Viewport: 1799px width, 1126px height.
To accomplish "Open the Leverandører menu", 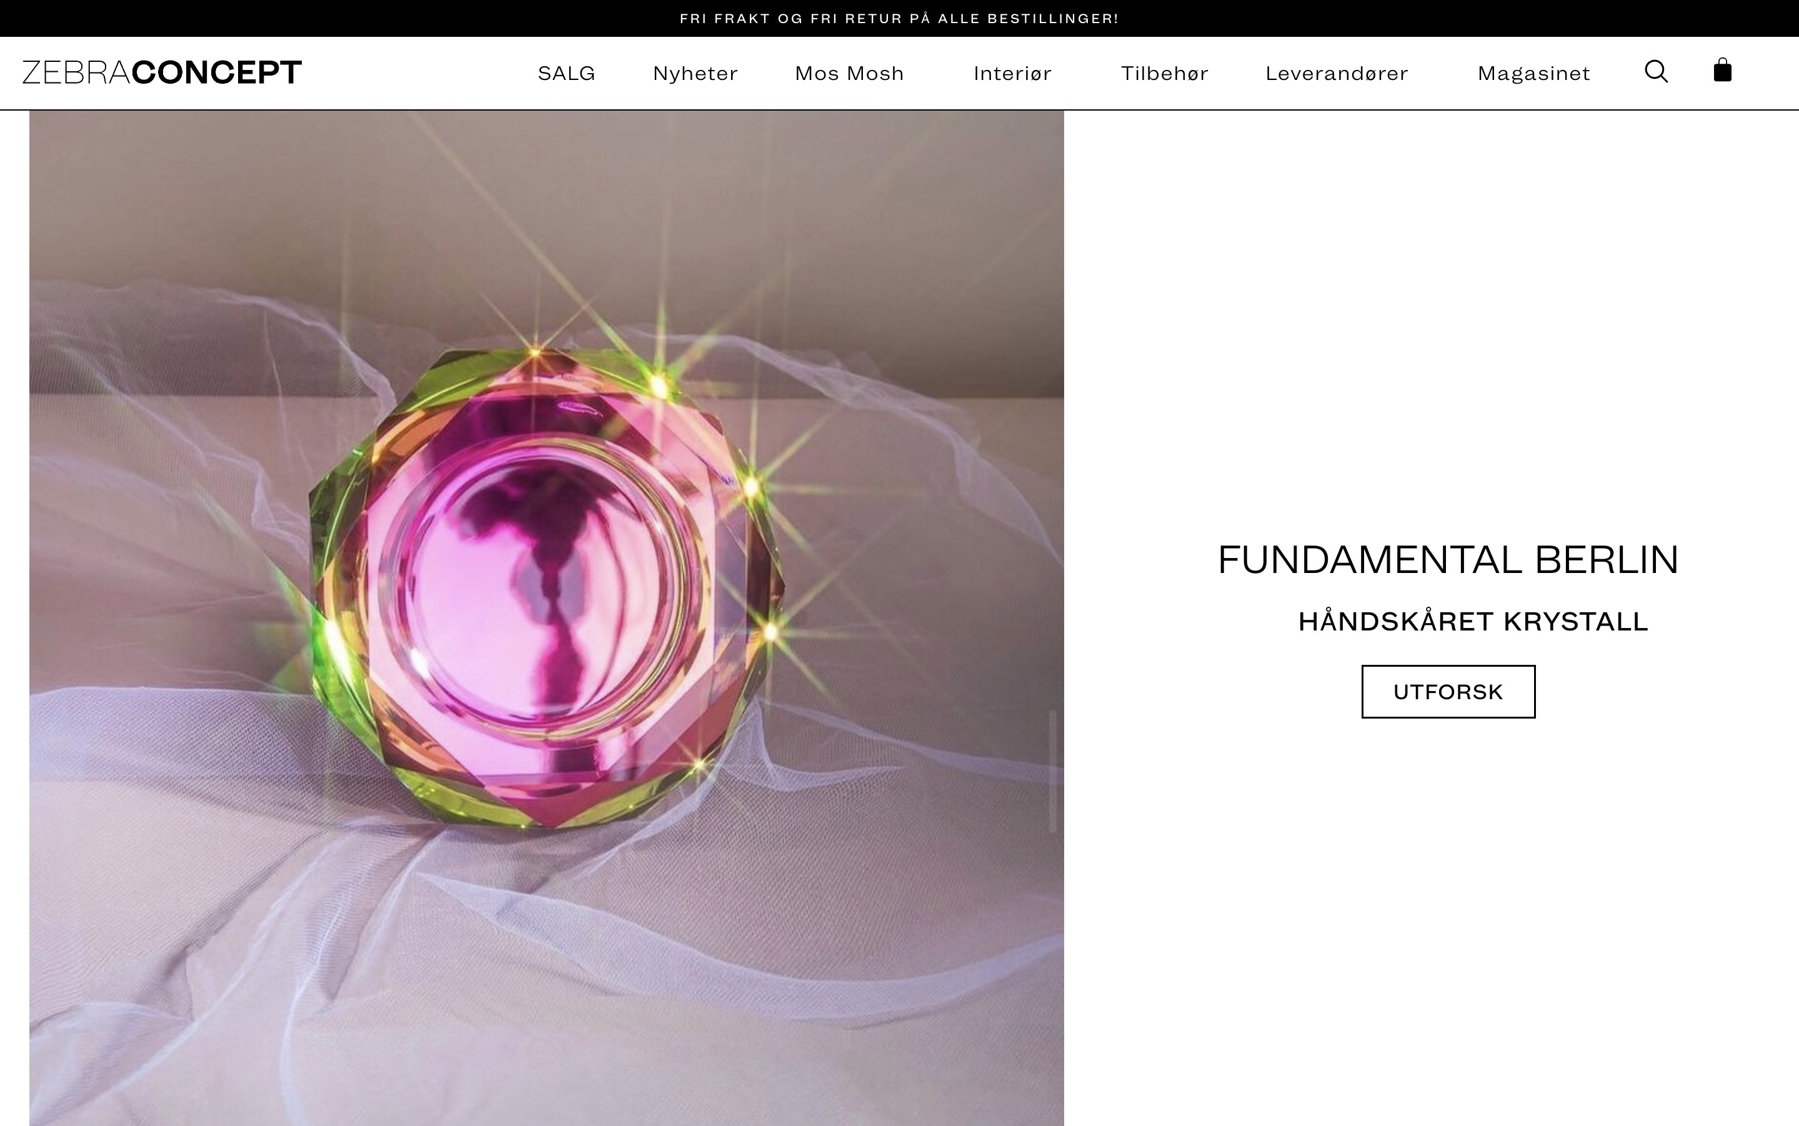I will pos(1337,73).
